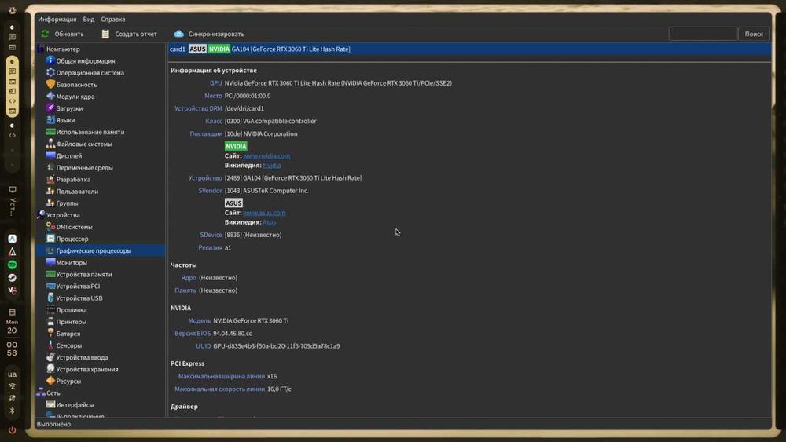Click the green NVIDIA vendor badge

point(236,147)
